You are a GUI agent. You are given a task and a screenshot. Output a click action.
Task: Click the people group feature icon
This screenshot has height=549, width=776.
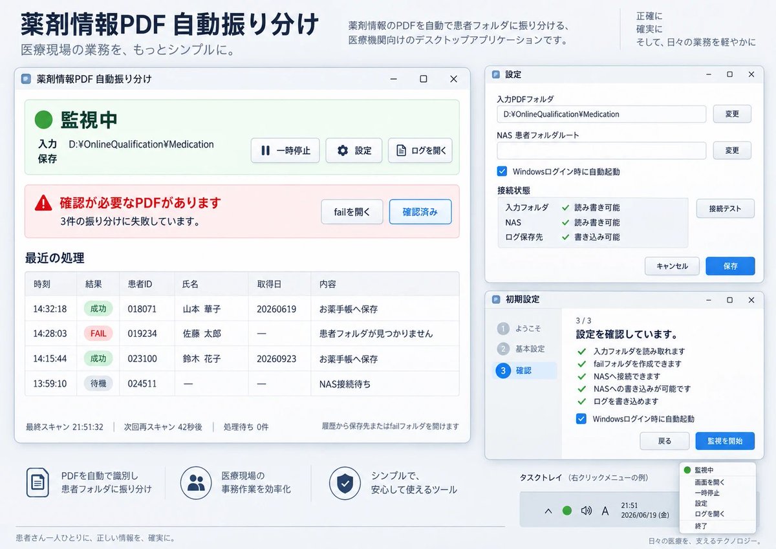pos(196,482)
